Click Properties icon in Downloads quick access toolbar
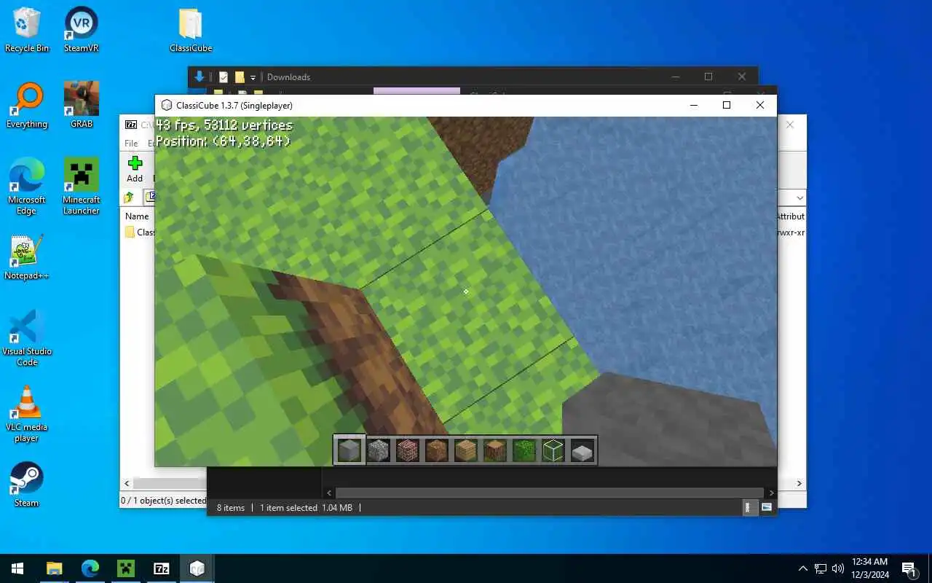Image resolution: width=932 pixels, height=583 pixels. pos(224,77)
